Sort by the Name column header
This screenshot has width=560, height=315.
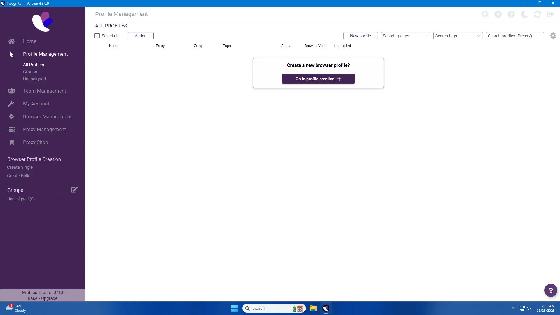point(114,46)
